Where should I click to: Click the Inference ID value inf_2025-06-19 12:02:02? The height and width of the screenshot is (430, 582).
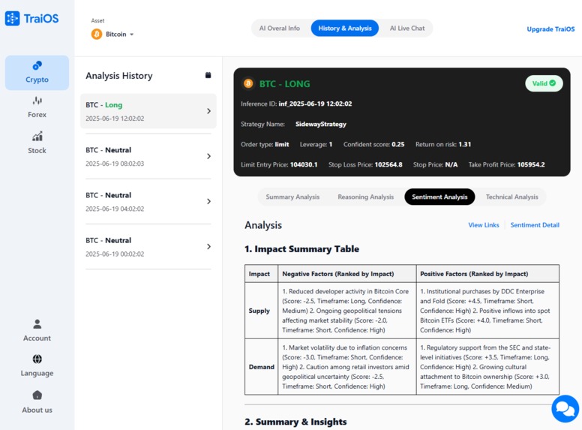315,104
